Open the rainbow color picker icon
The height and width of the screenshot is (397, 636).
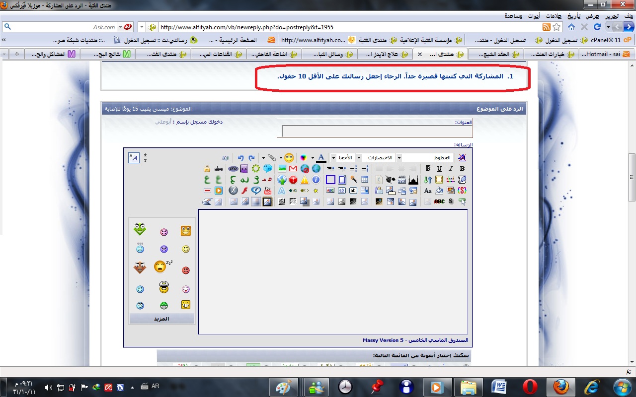(x=304, y=158)
